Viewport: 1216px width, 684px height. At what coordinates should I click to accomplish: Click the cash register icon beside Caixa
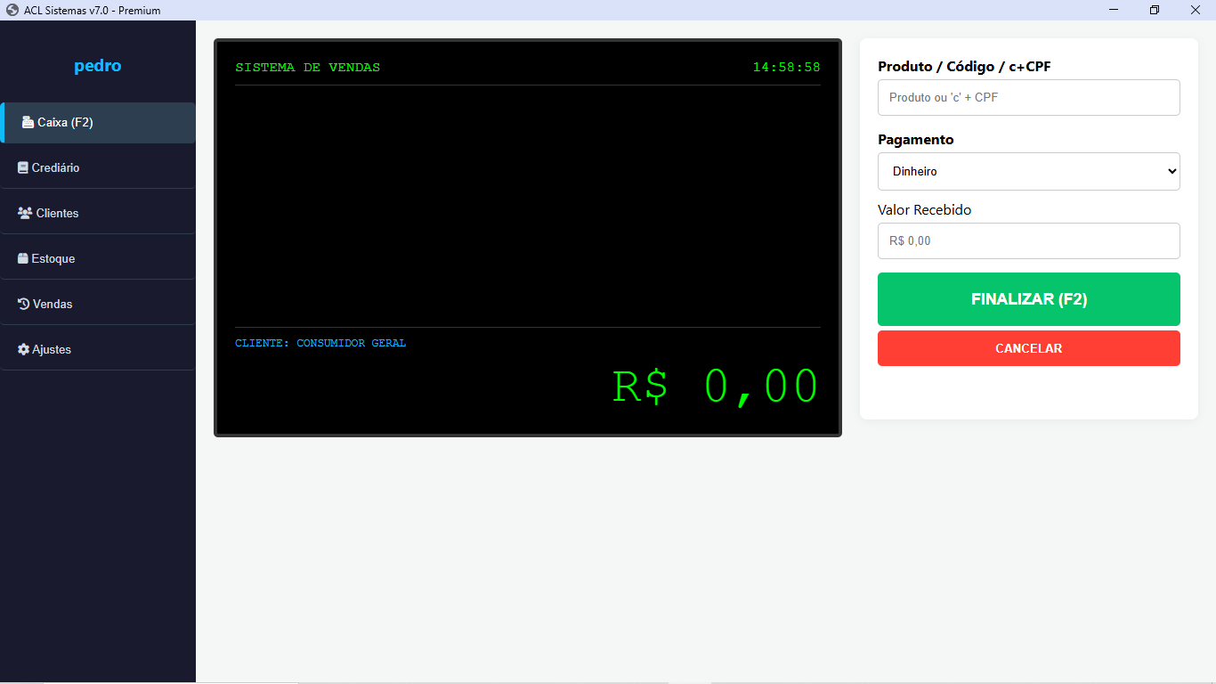pos(28,123)
